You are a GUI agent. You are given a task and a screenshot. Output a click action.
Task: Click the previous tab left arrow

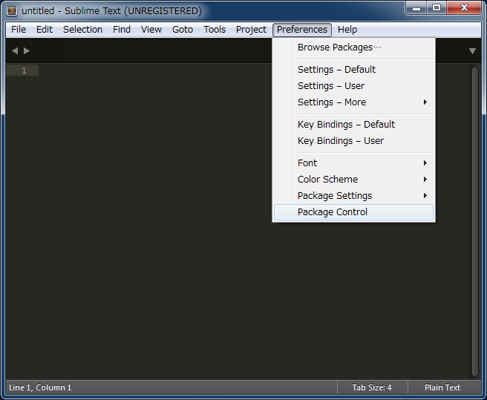(15, 50)
